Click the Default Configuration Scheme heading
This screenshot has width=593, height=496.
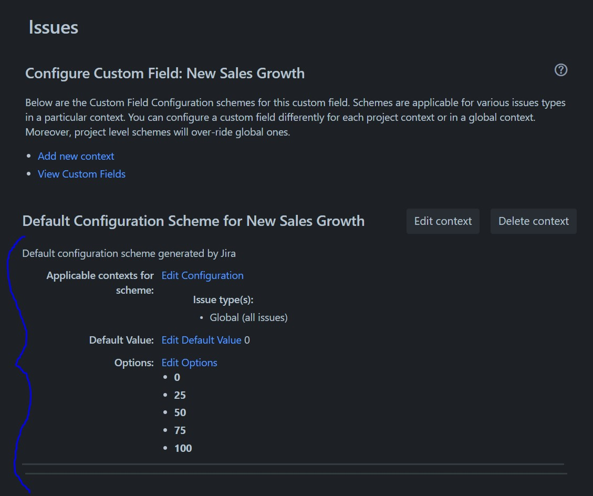pos(193,221)
